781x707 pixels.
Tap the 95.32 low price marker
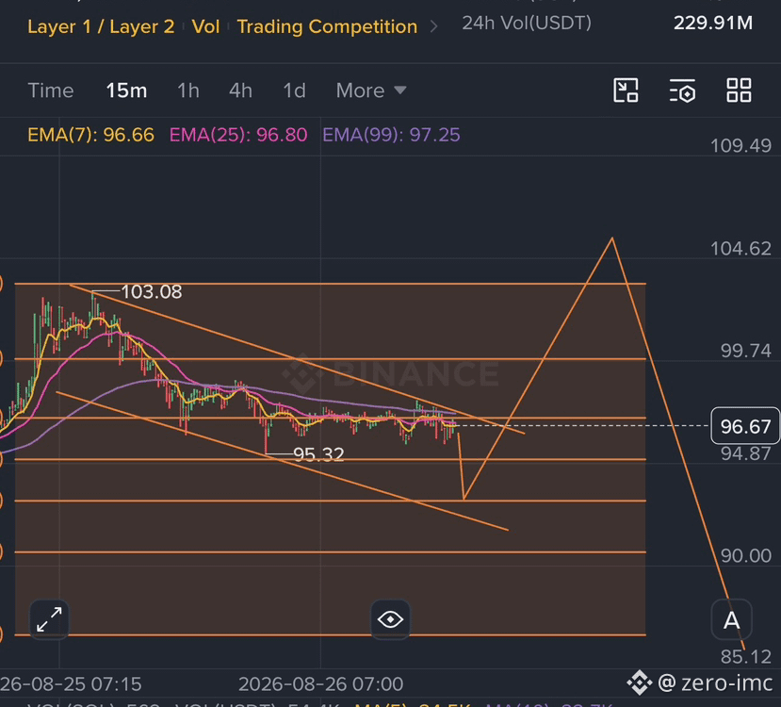click(x=318, y=454)
